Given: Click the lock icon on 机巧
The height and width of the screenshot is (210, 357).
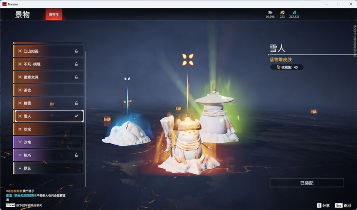Looking at the screenshot, I should [76, 155].
